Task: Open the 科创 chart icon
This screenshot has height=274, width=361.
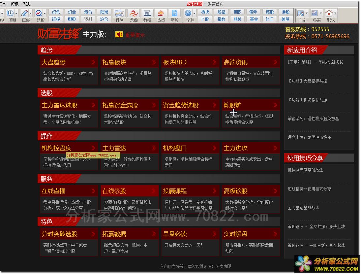Action: tap(119, 13)
